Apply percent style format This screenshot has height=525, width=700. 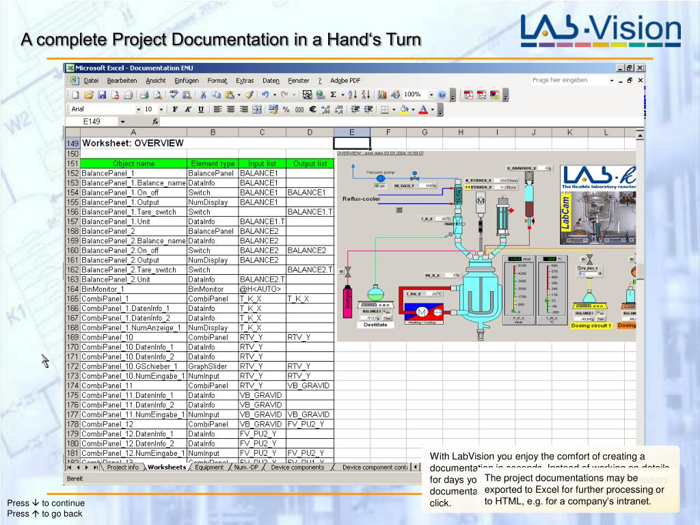pyautogui.click(x=286, y=109)
